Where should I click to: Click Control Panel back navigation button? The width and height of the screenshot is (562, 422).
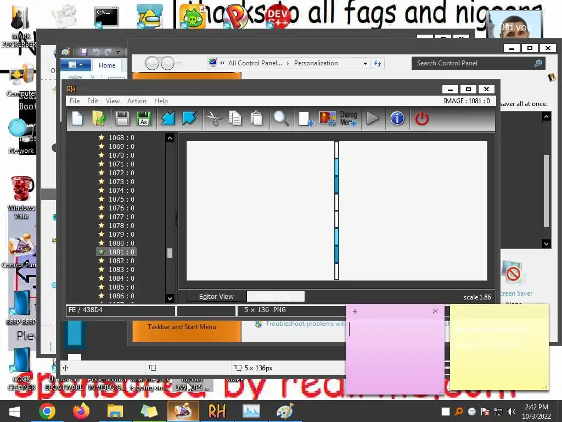152,64
